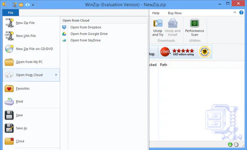Click the CD/DVD disc icon
This screenshot has height=150, width=247.
[x=9, y=49]
